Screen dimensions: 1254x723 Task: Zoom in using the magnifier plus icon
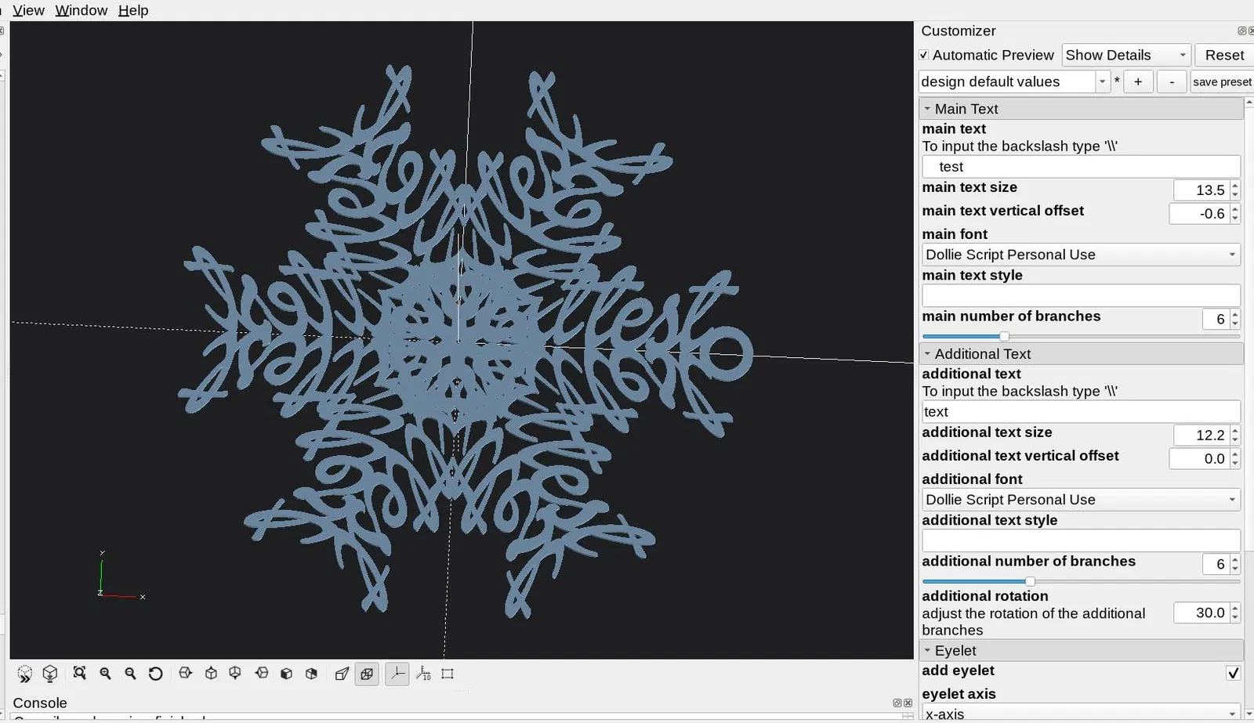[x=105, y=674]
